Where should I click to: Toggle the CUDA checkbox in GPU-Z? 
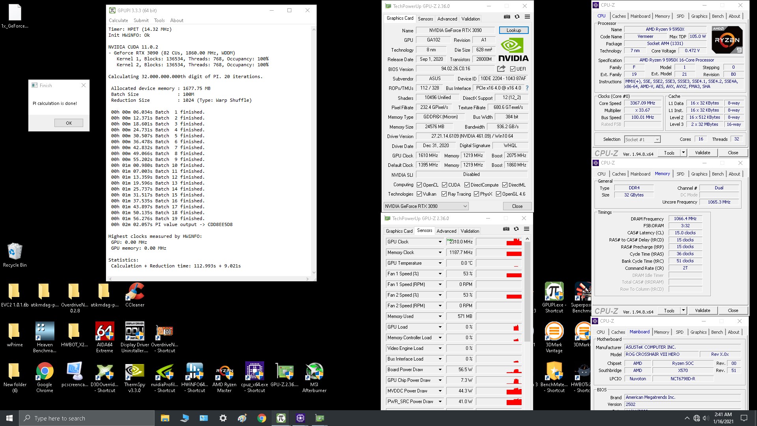click(x=444, y=185)
